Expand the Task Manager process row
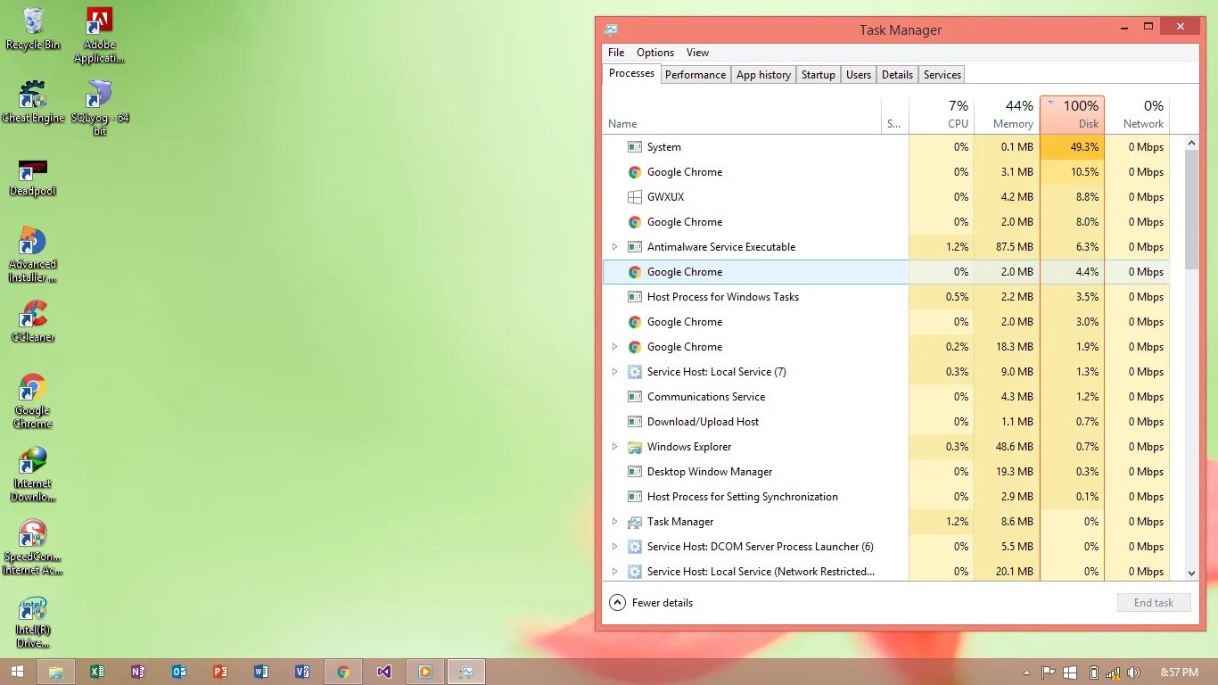The image size is (1218, 685). [x=614, y=522]
